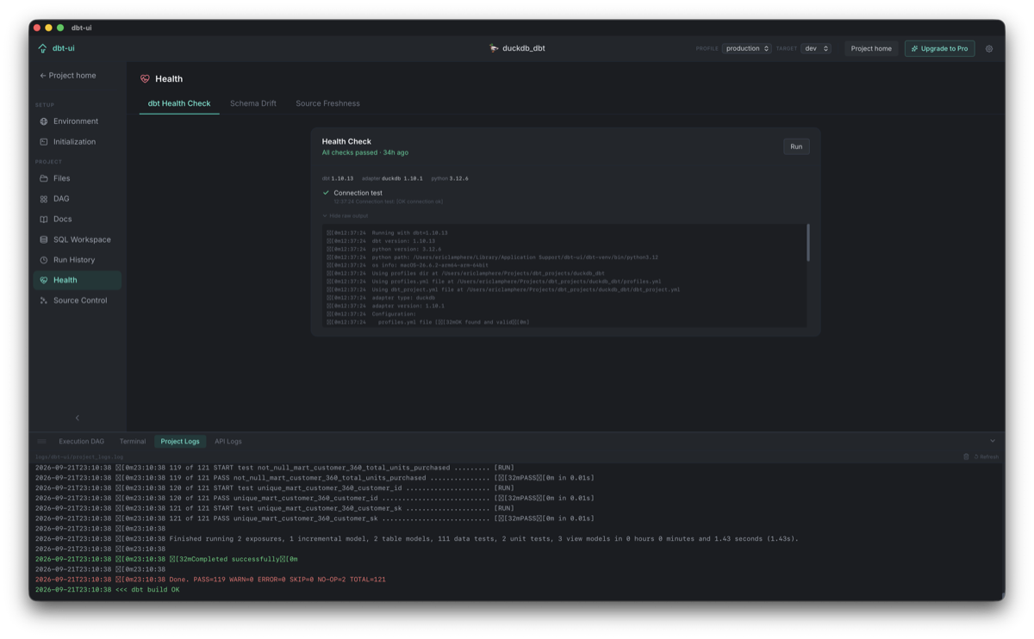
Task: Select the Project Logs tab
Action: 180,442
